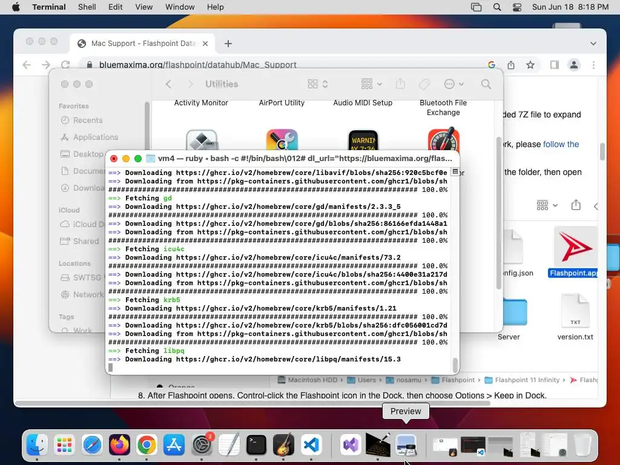The width and height of the screenshot is (620, 465).
Task: Open Finder from the Dock
Action: (37, 445)
